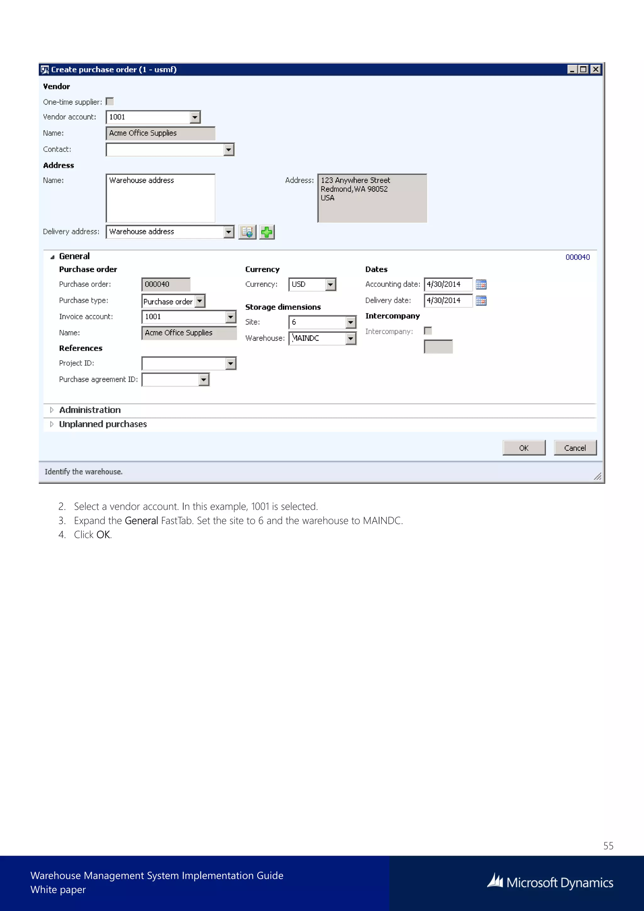Check the One-time supplier checkbox
The width and height of the screenshot is (644, 911).
click(110, 102)
